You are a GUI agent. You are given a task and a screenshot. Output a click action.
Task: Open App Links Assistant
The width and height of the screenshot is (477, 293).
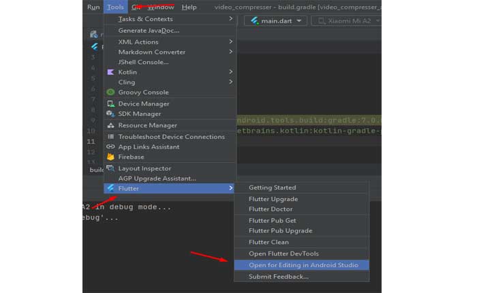[x=149, y=147]
